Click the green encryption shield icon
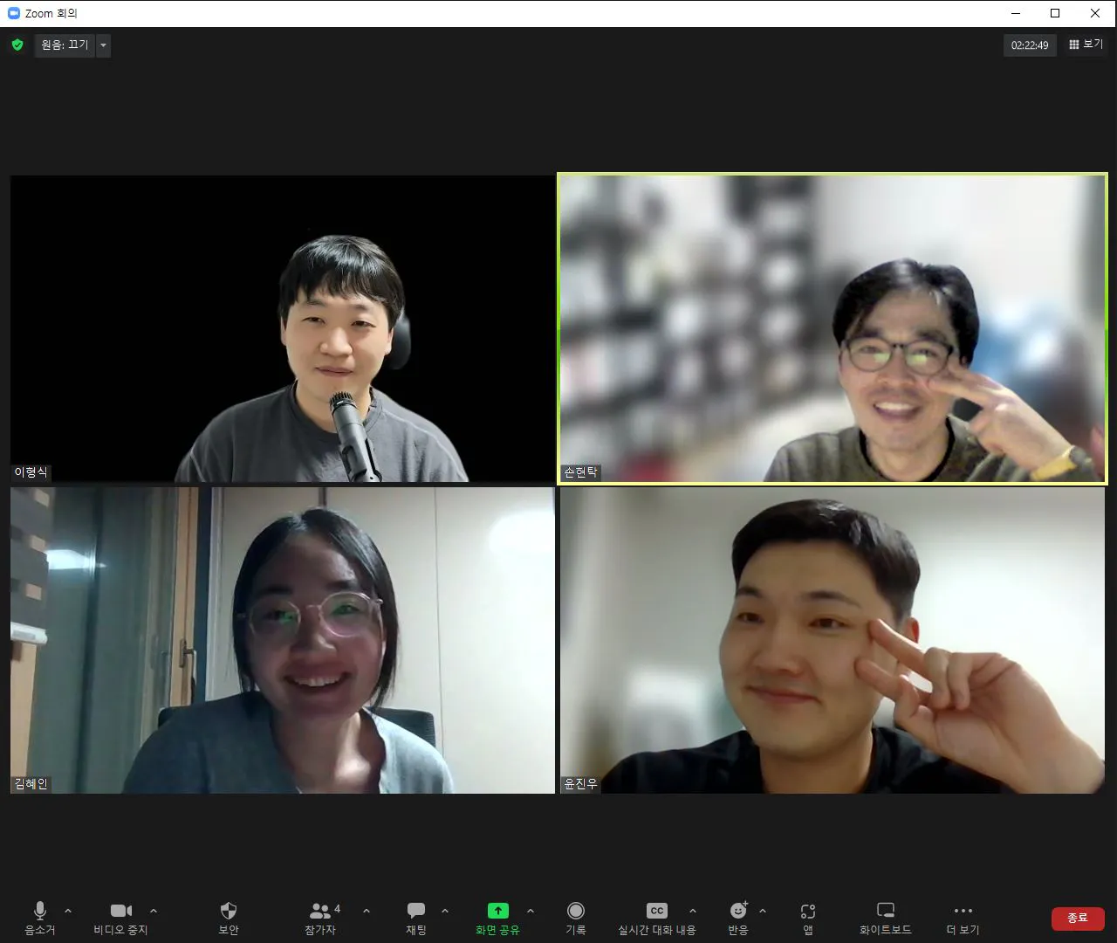This screenshot has width=1117, height=943. coord(17,45)
